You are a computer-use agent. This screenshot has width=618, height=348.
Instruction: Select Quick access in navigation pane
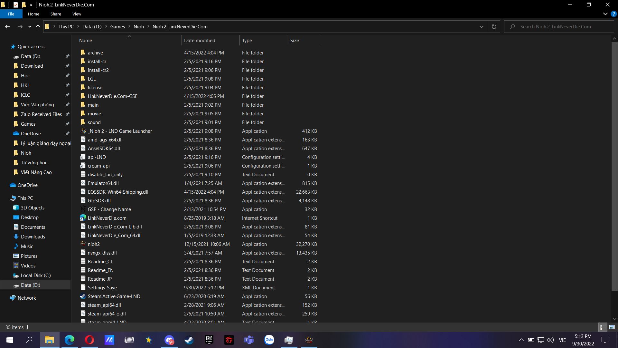[x=31, y=47]
